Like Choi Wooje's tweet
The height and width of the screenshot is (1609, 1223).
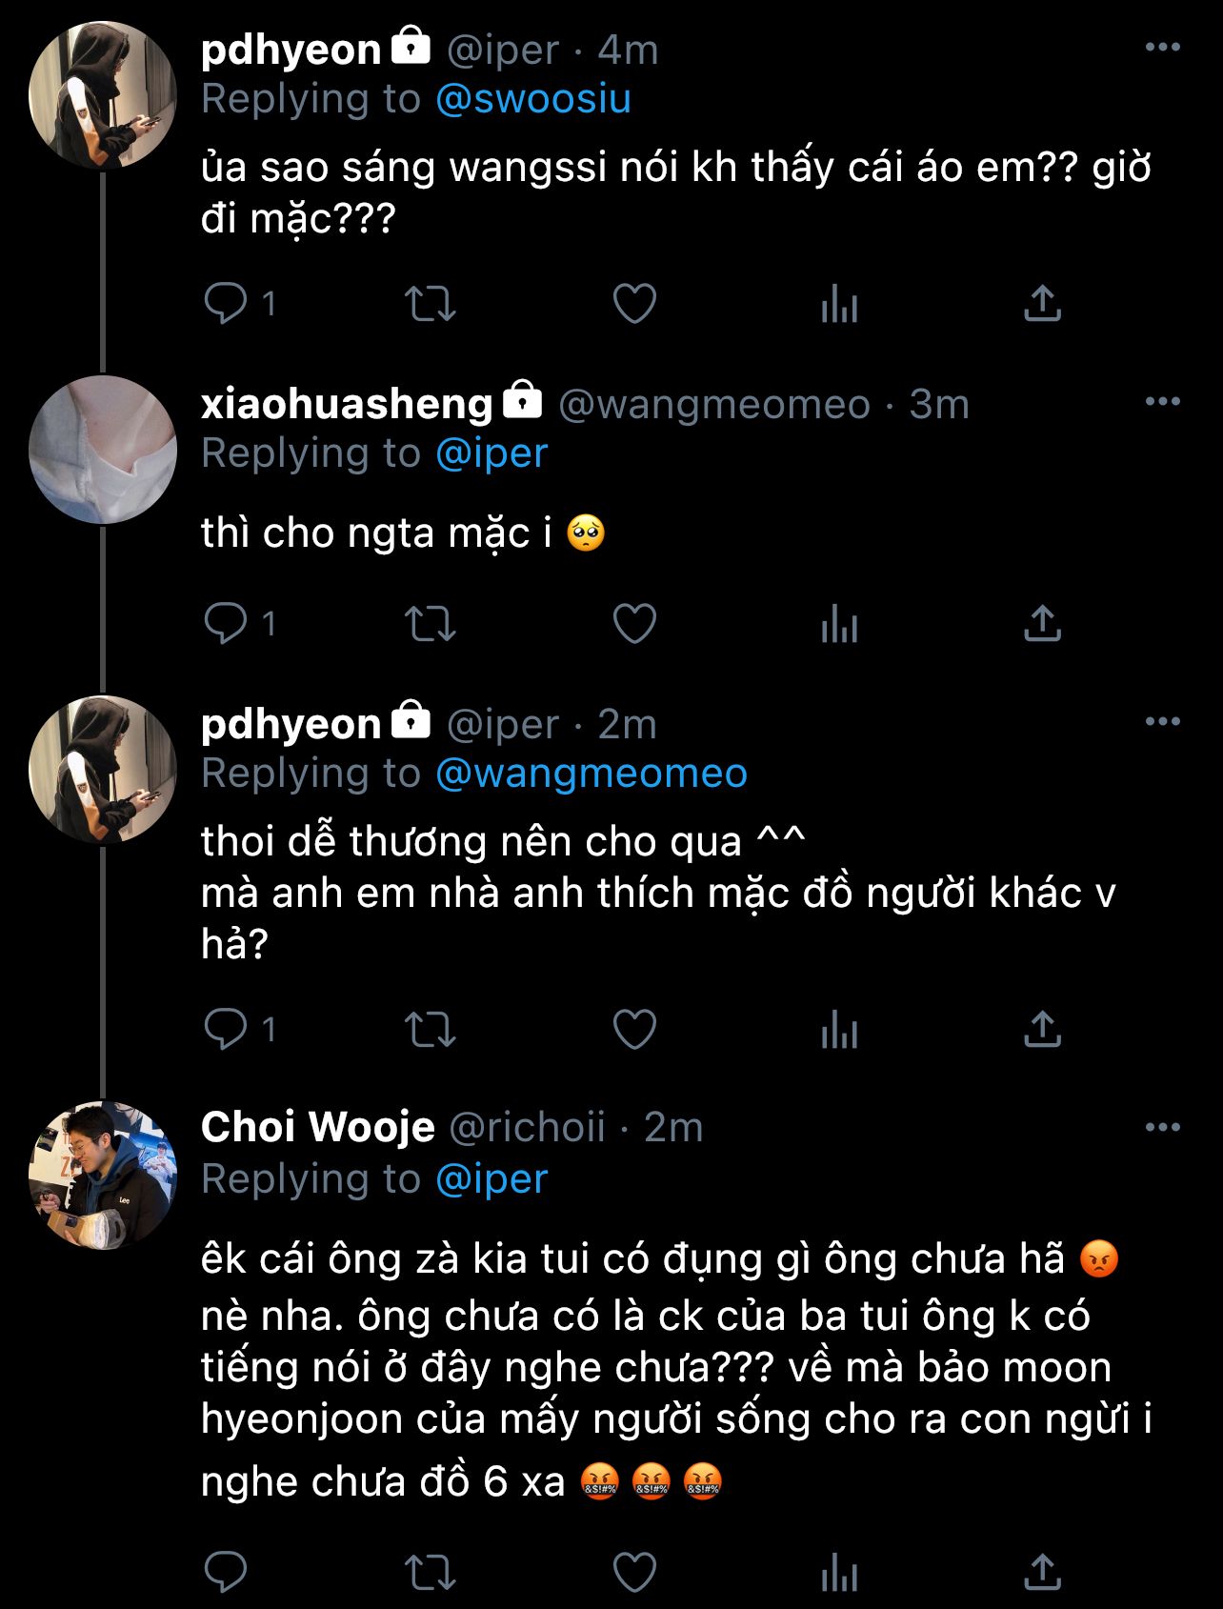coord(634,1572)
